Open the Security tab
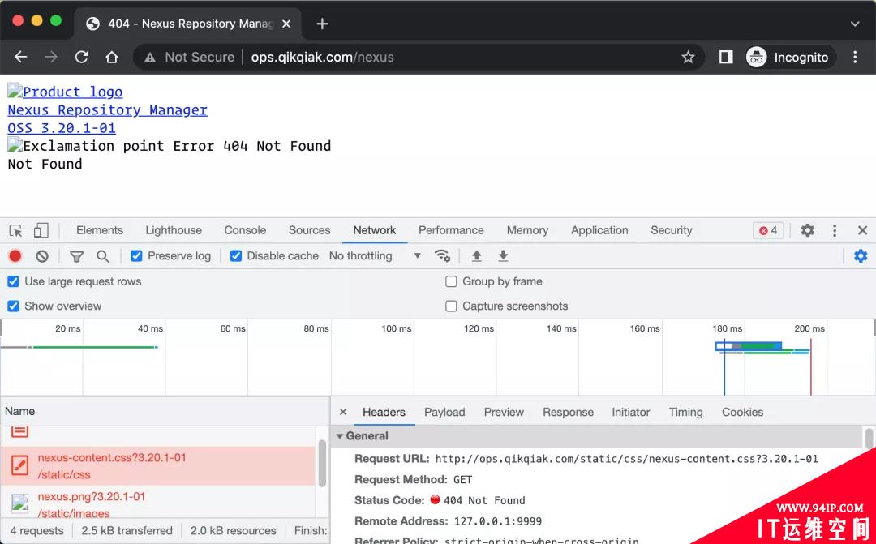This screenshot has height=544, width=876. (671, 230)
